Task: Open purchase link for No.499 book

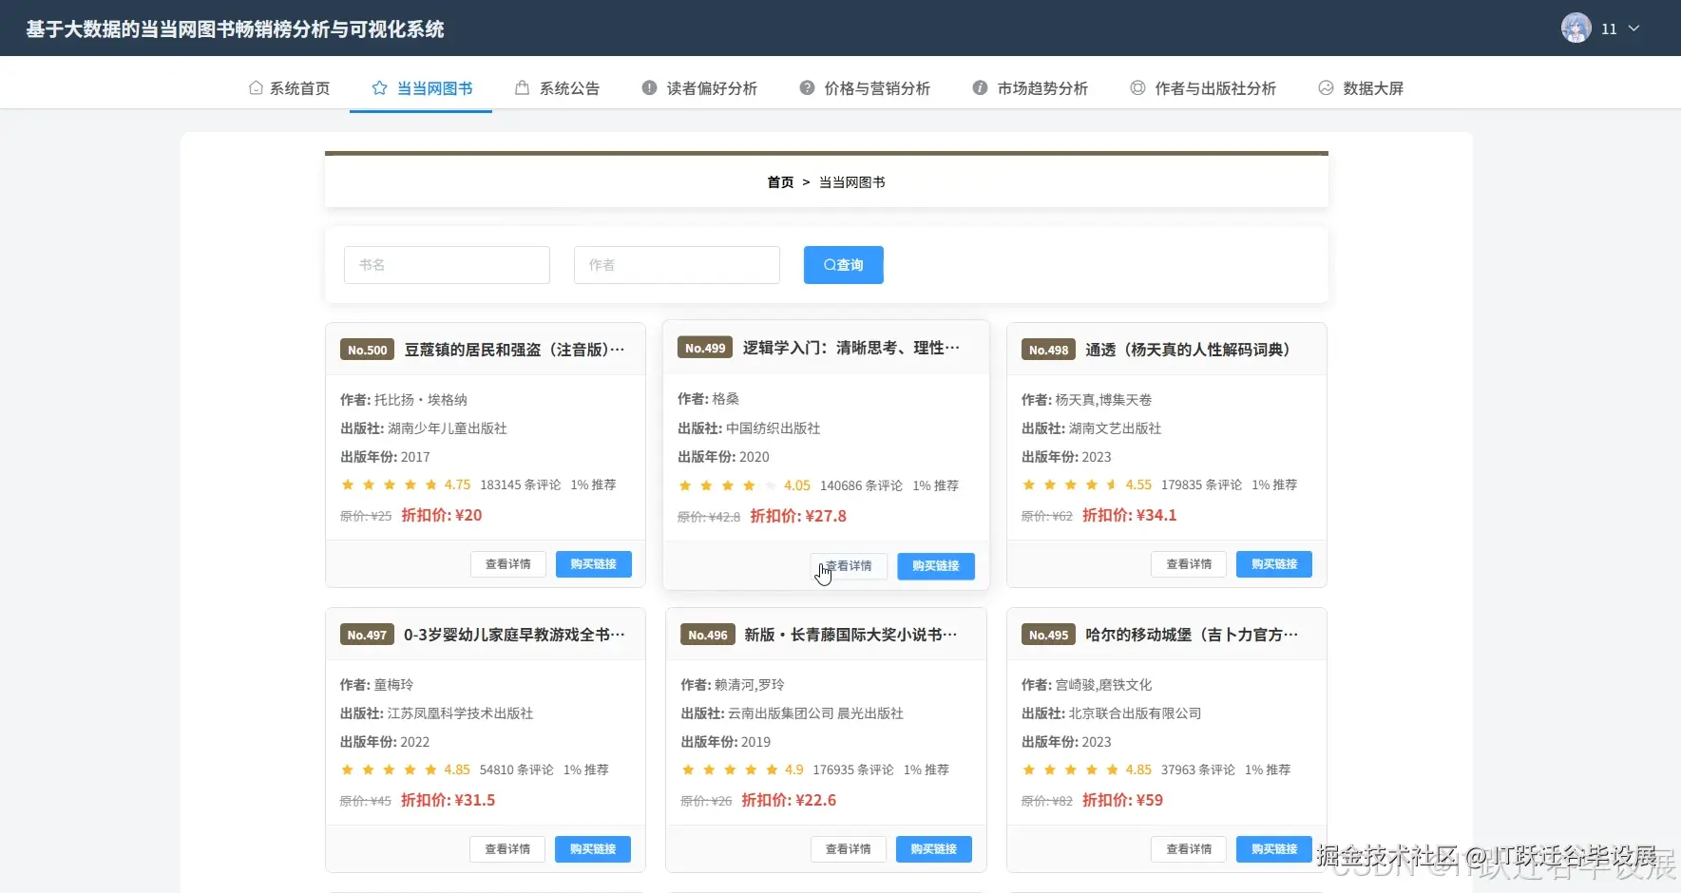Action: [x=936, y=566]
